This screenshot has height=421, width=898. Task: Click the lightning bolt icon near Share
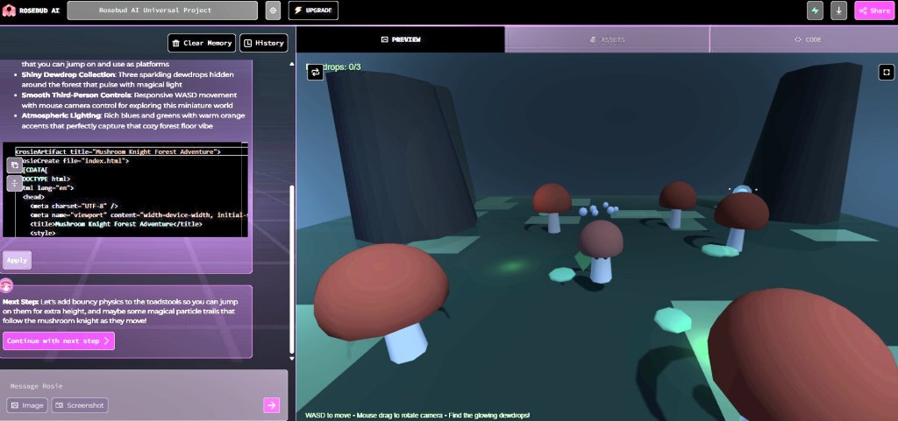tap(816, 11)
